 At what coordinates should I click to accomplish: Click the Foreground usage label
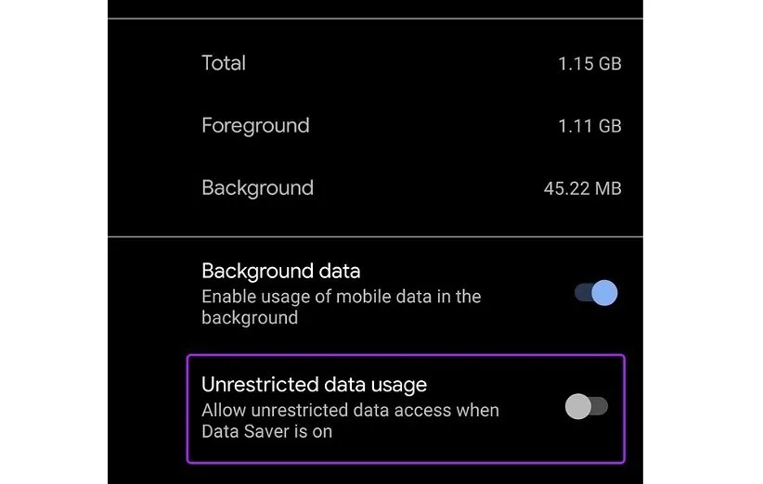(255, 125)
